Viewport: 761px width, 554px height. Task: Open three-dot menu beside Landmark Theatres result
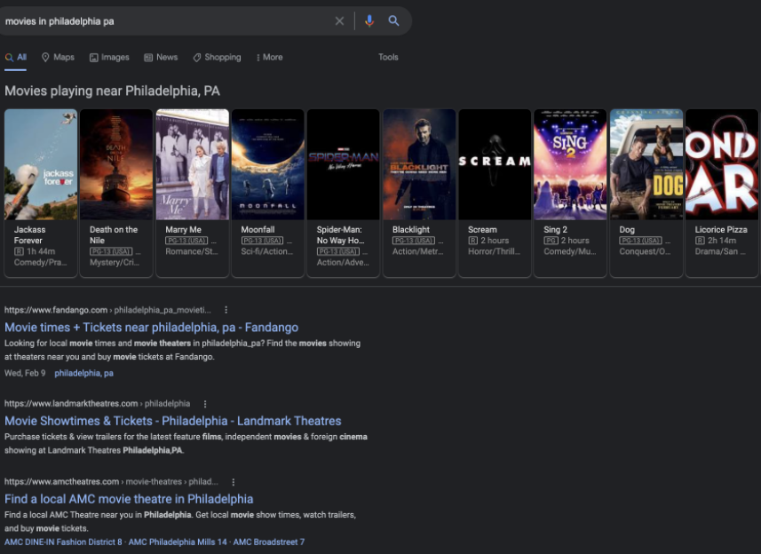click(205, 404)
